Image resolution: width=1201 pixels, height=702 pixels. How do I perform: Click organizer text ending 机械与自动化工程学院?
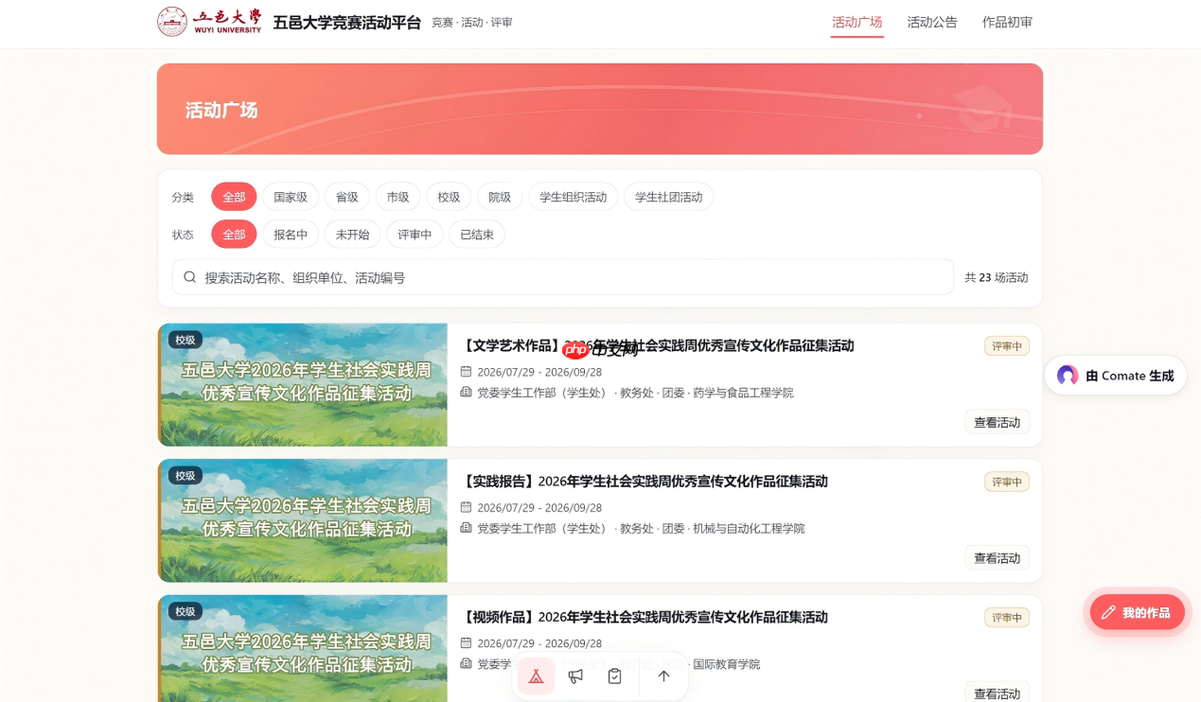[x=641, y=528]
